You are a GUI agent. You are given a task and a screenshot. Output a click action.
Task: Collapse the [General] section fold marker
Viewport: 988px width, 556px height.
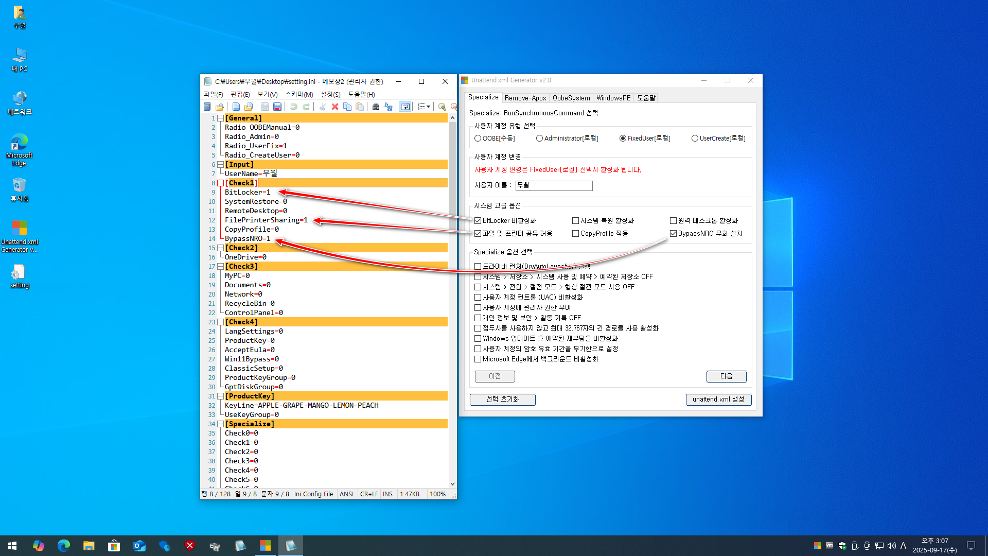[220, 118]
